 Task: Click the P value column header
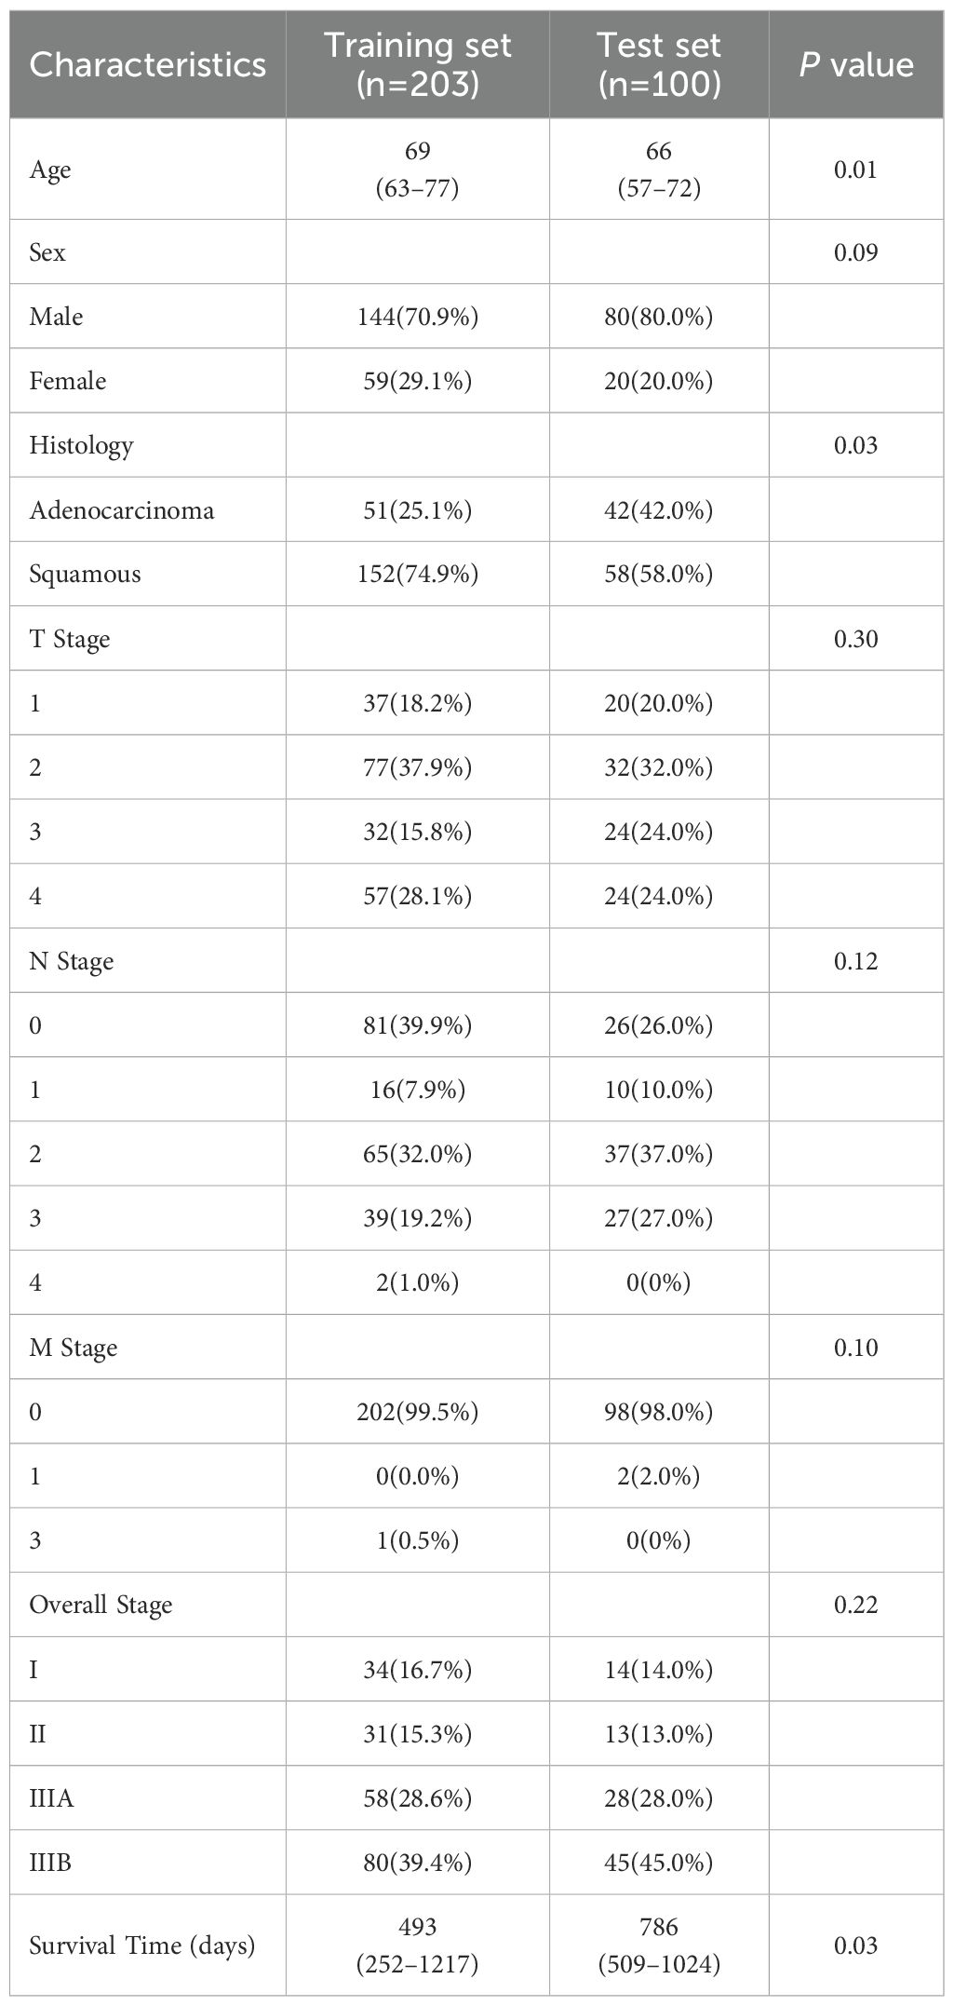[x=855, y=65]
